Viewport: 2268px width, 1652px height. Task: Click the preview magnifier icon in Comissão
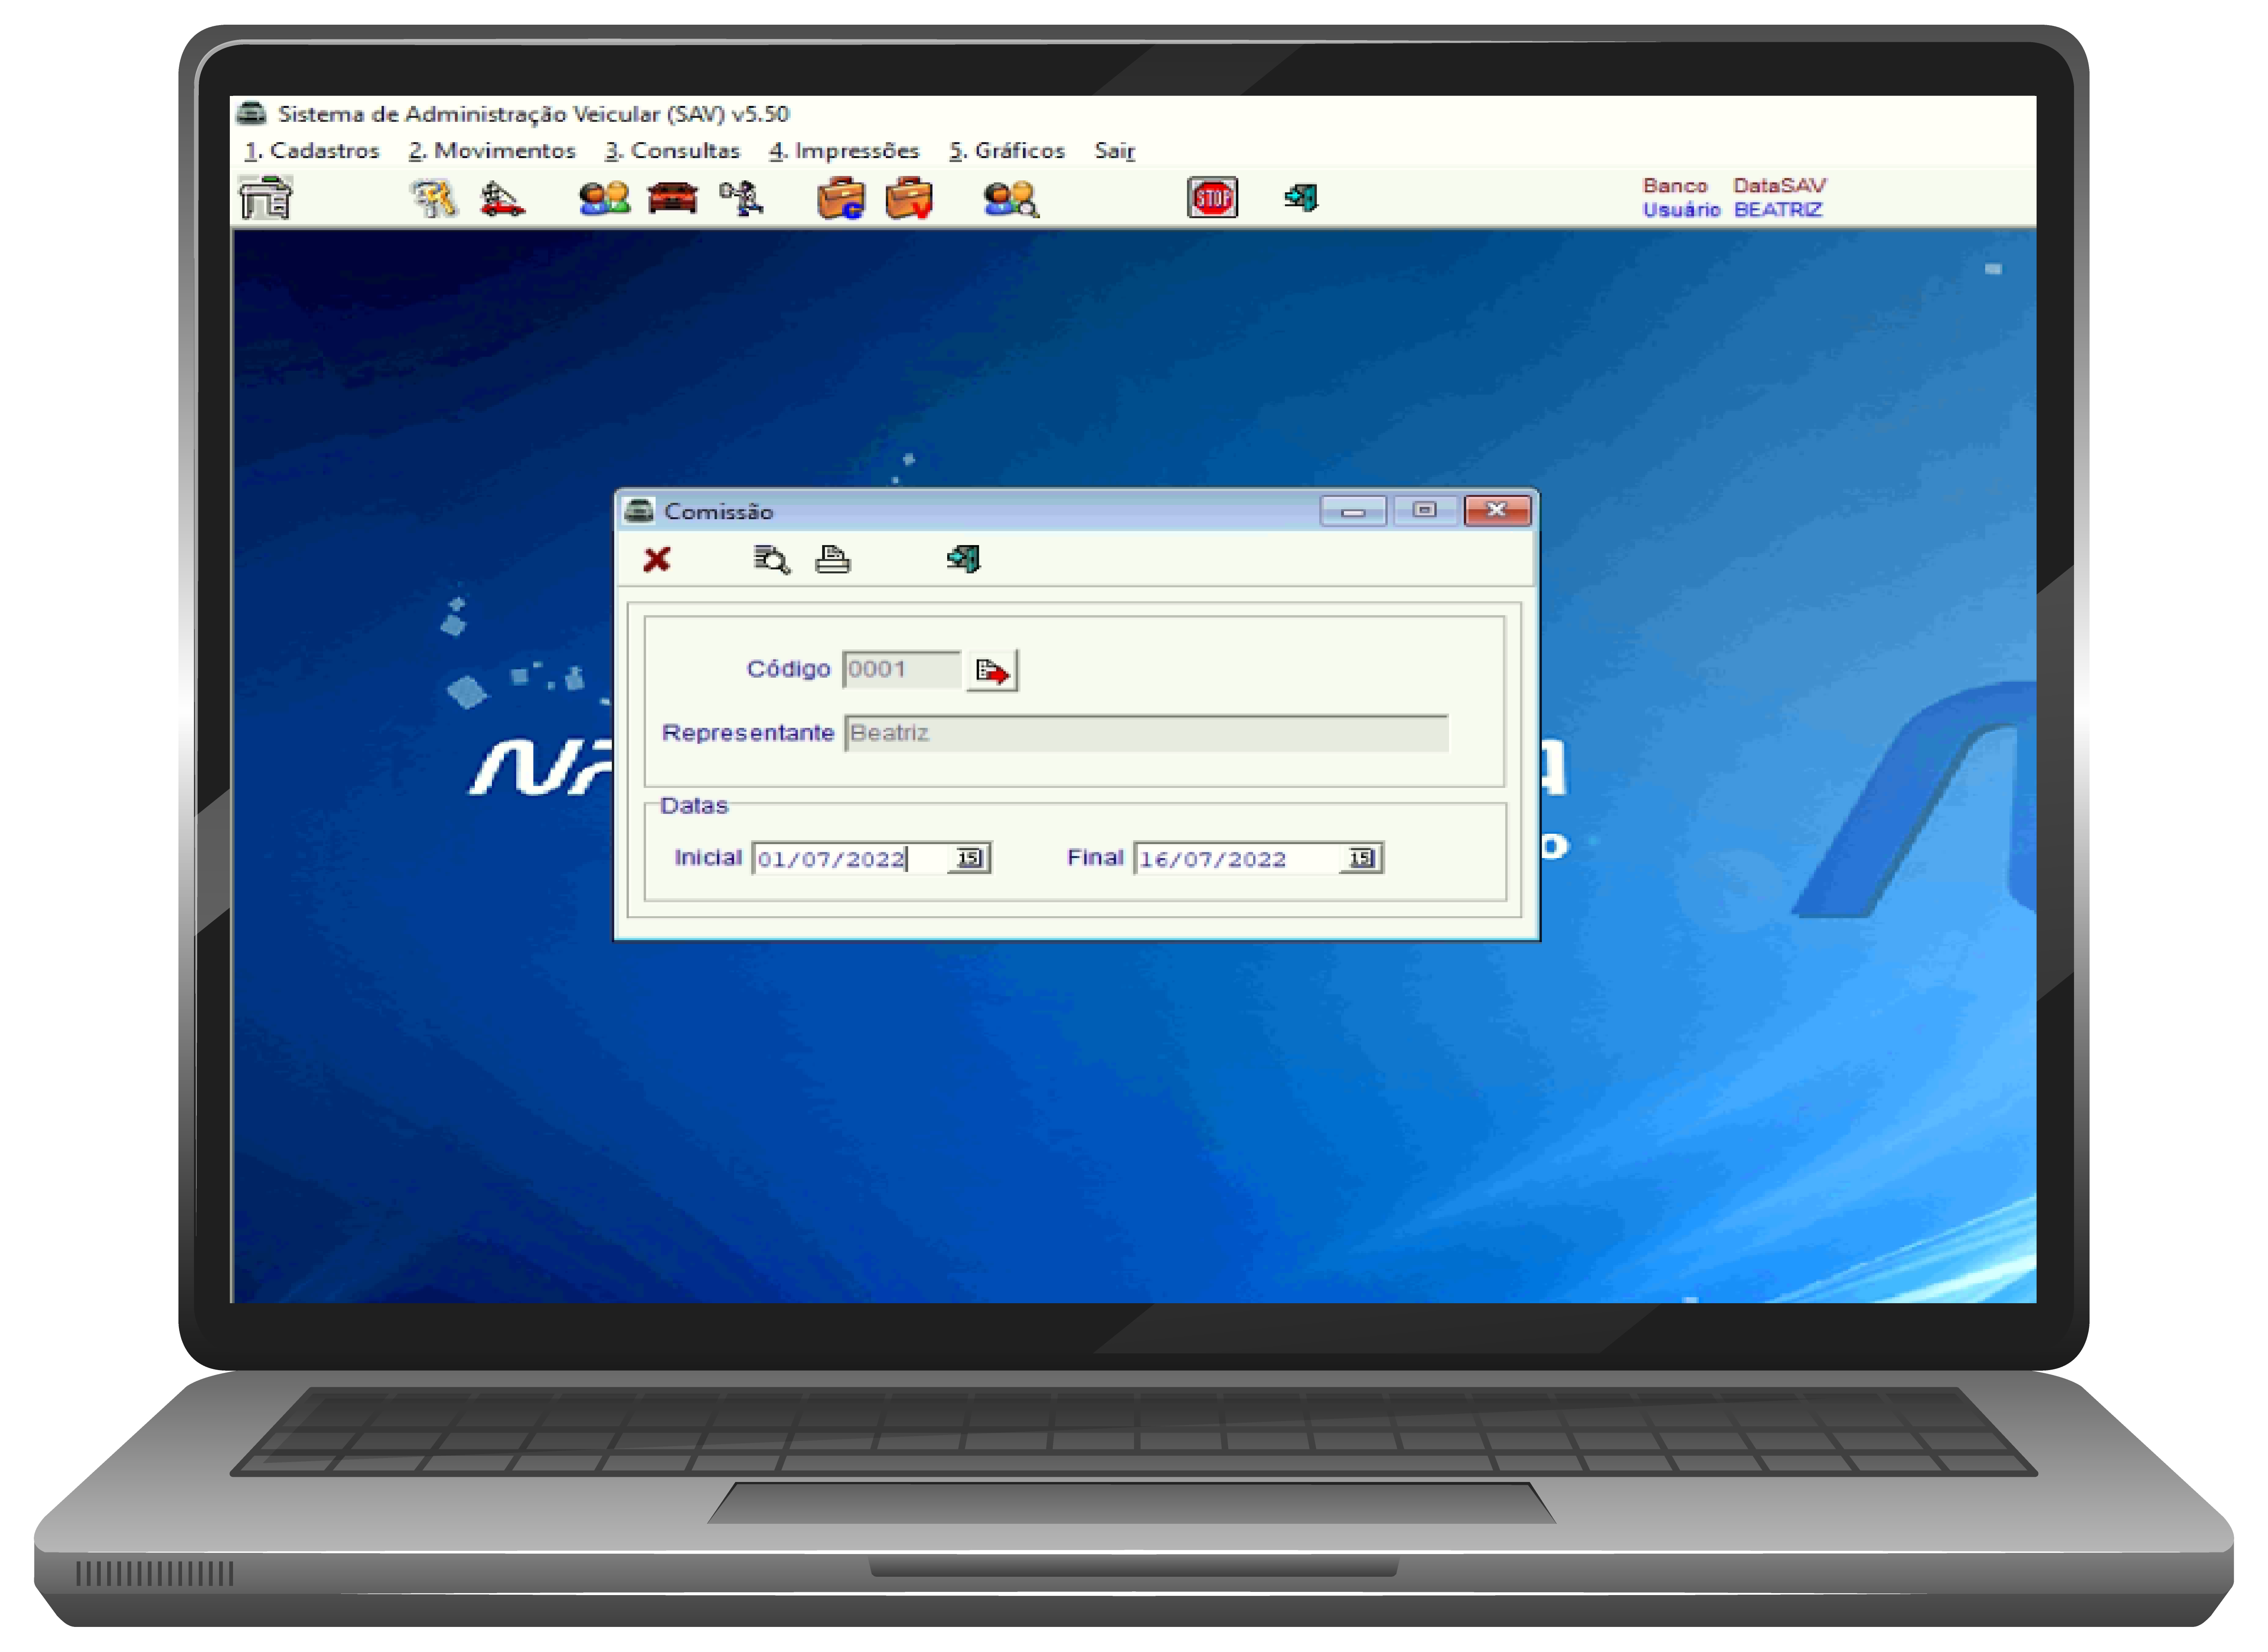(772, 559)
